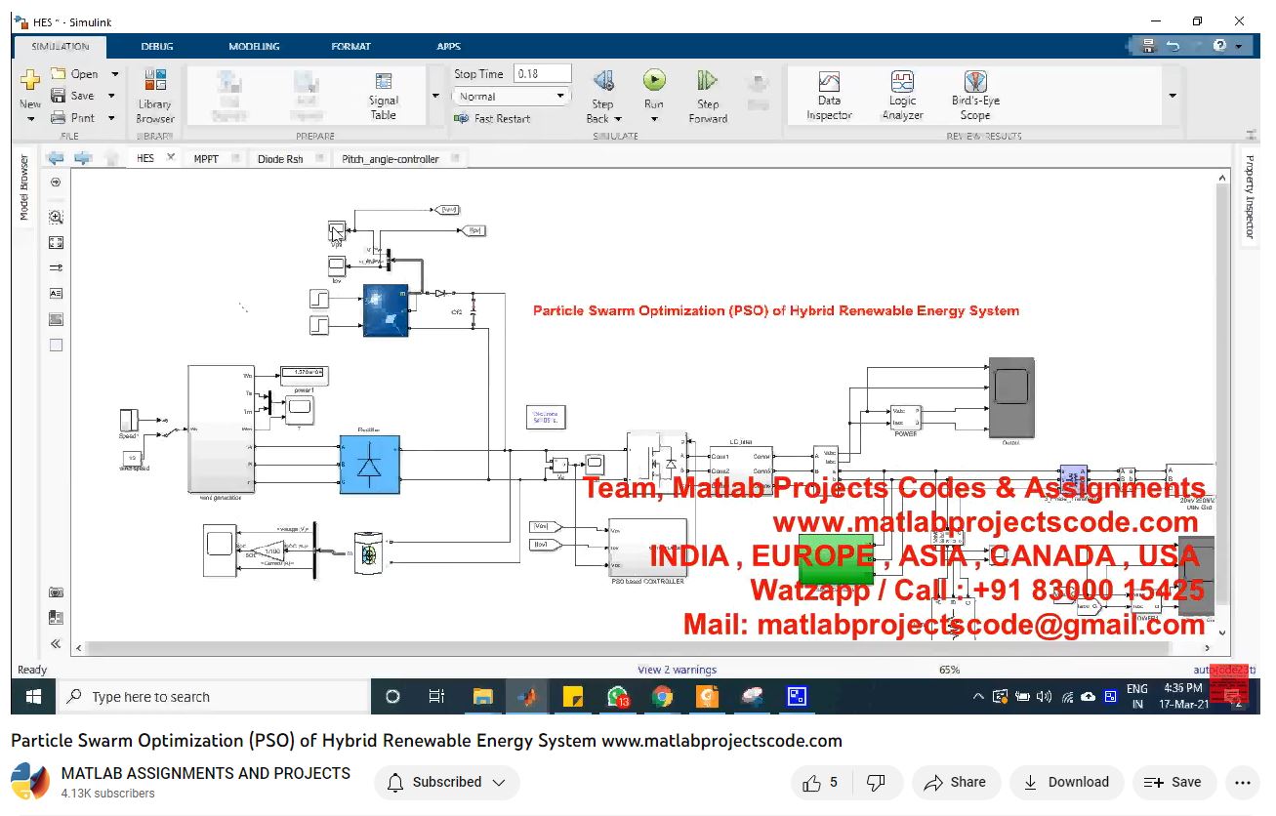Switch to the MODELING ribbon tab
1276x816 pixels.
click(x=254, y=46)
